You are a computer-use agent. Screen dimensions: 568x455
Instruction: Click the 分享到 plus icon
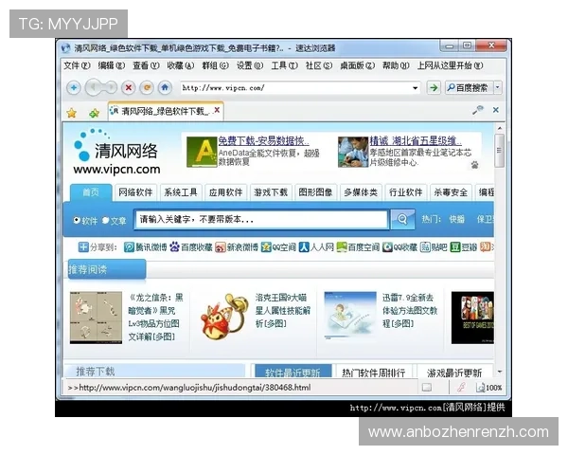pyautogui.click(x=83, y=247)
